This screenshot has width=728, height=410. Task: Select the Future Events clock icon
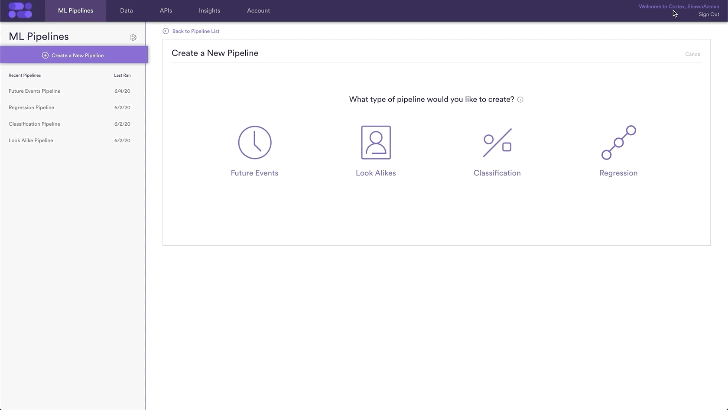click(x=255, y=143)
